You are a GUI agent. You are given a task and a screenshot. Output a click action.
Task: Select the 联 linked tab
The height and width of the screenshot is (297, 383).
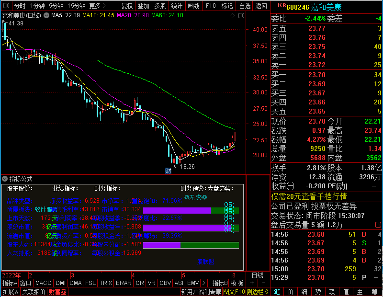coord(332,292)
